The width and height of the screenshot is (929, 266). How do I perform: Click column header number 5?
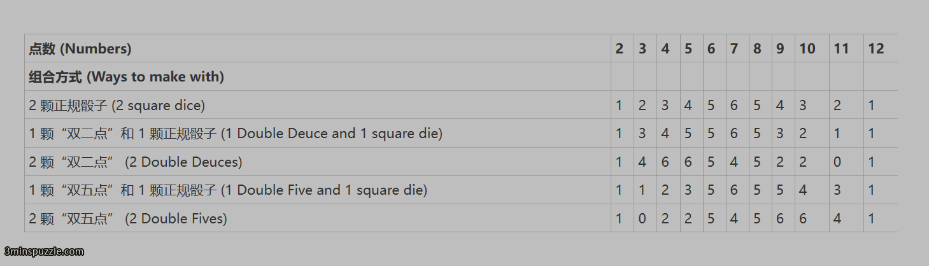coord(688,48)
